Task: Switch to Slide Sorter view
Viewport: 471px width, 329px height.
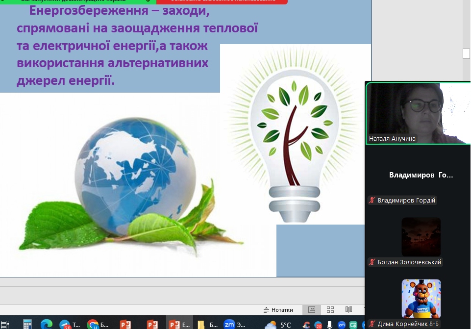Action: click(x=330, y=310)
